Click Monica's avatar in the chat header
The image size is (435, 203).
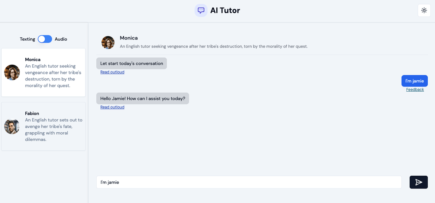[x=108, y=43]
